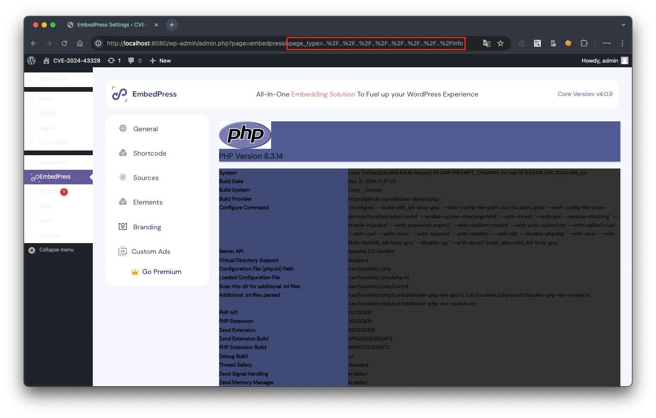Viewport: 656px width, 418px height.
Task: Click the Core Version: v4.0.9 text
Action: point(585,94)
